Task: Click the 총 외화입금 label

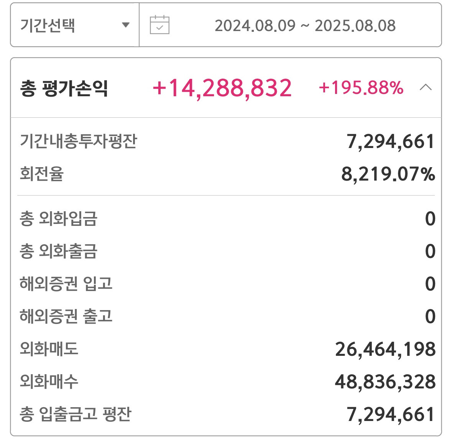Action: pyautogui.click(x=58, y=219)
